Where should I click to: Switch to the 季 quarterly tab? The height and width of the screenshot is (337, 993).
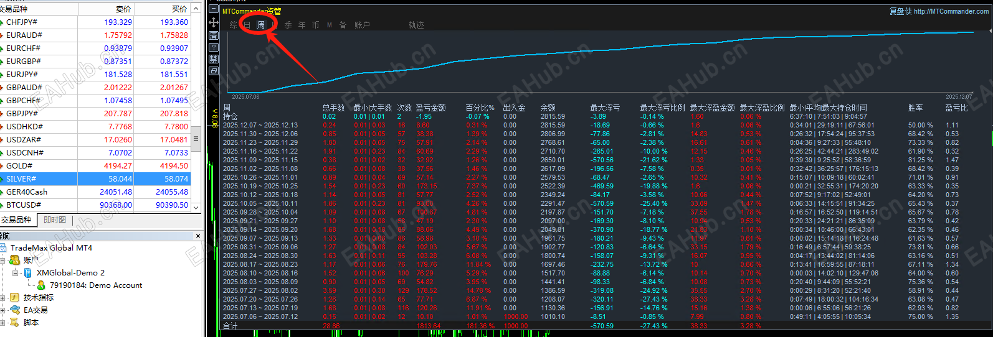coord(288,25)
